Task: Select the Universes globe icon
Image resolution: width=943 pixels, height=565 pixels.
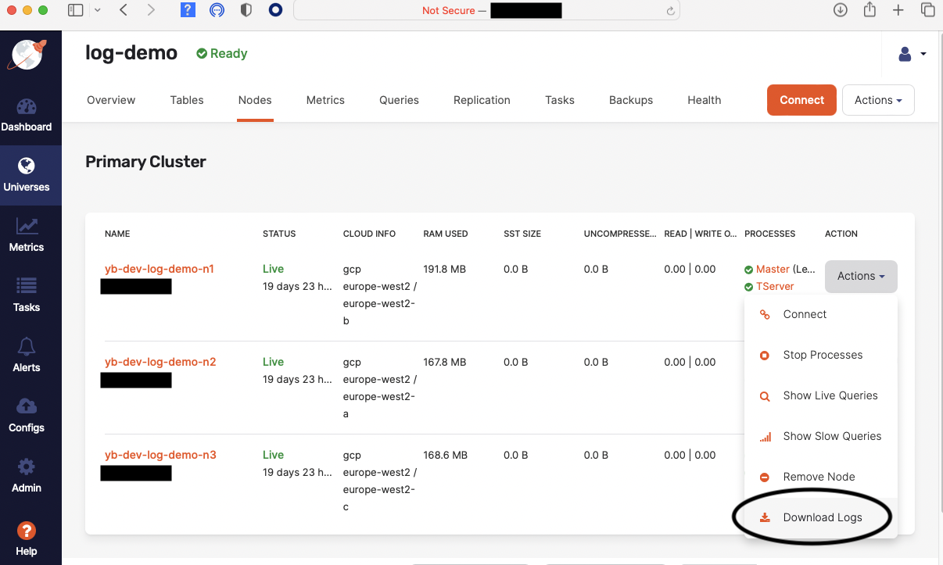Action: tap(27, 166)
